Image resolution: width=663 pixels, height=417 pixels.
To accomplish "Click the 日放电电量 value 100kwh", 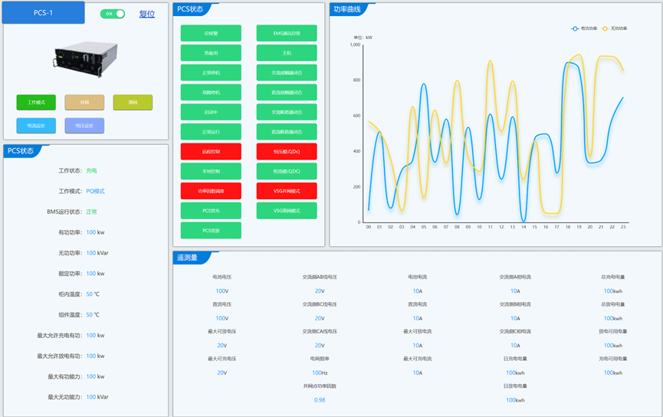I will tap(515, 400).
